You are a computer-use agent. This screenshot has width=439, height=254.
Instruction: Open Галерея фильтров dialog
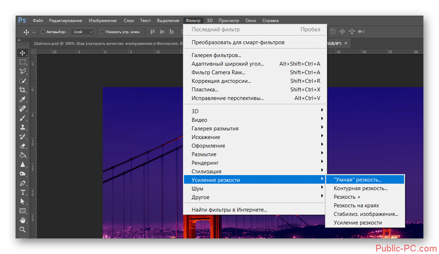coord(216,55)
